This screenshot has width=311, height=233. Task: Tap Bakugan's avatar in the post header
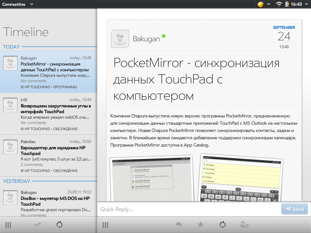[121, 39]
